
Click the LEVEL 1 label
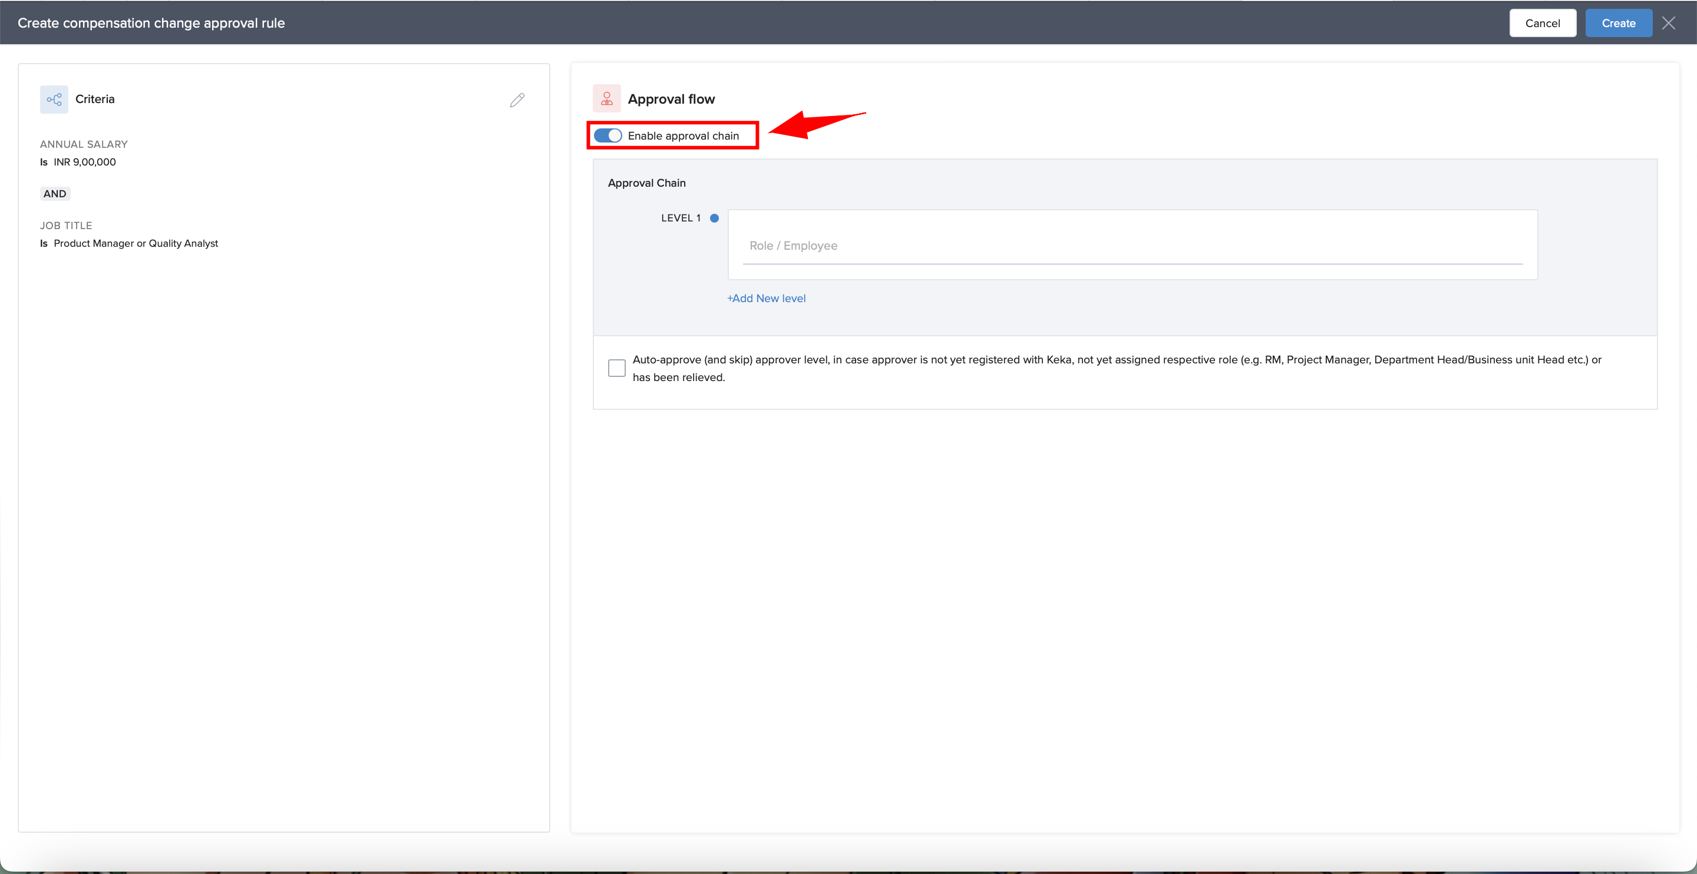[x=681, y=218]
